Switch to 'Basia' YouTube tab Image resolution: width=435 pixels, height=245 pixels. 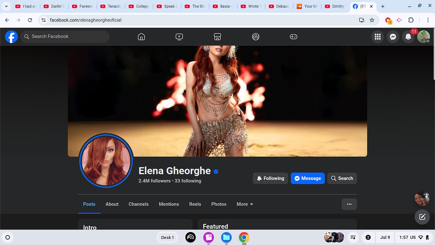(224, 6)
